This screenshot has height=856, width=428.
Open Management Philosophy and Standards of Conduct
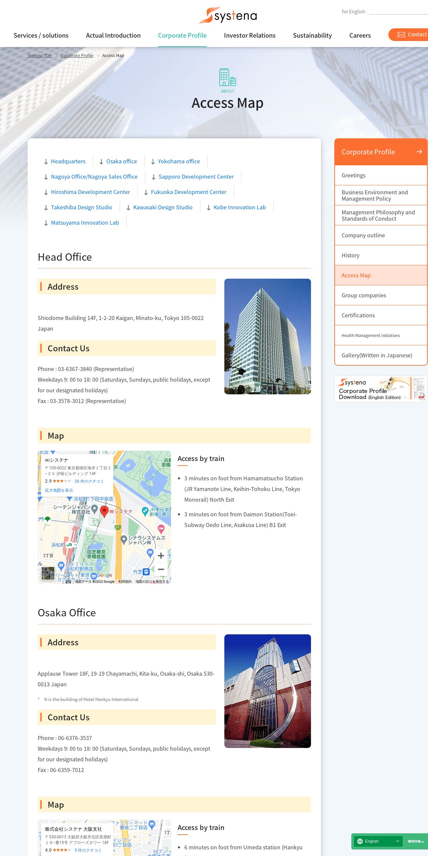coord(381,215)
